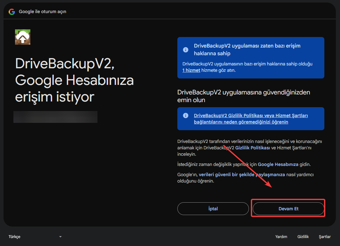The image size is (340, 246).
Task: Follow the Google Hesabınıza link
Action: 278,164
